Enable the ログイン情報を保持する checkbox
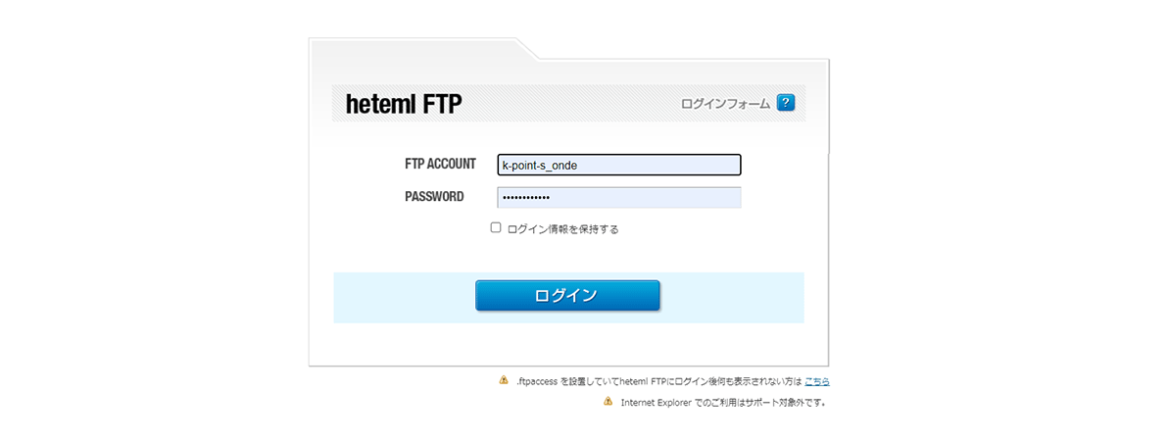The image size is (1168, 441). (496, 227)
